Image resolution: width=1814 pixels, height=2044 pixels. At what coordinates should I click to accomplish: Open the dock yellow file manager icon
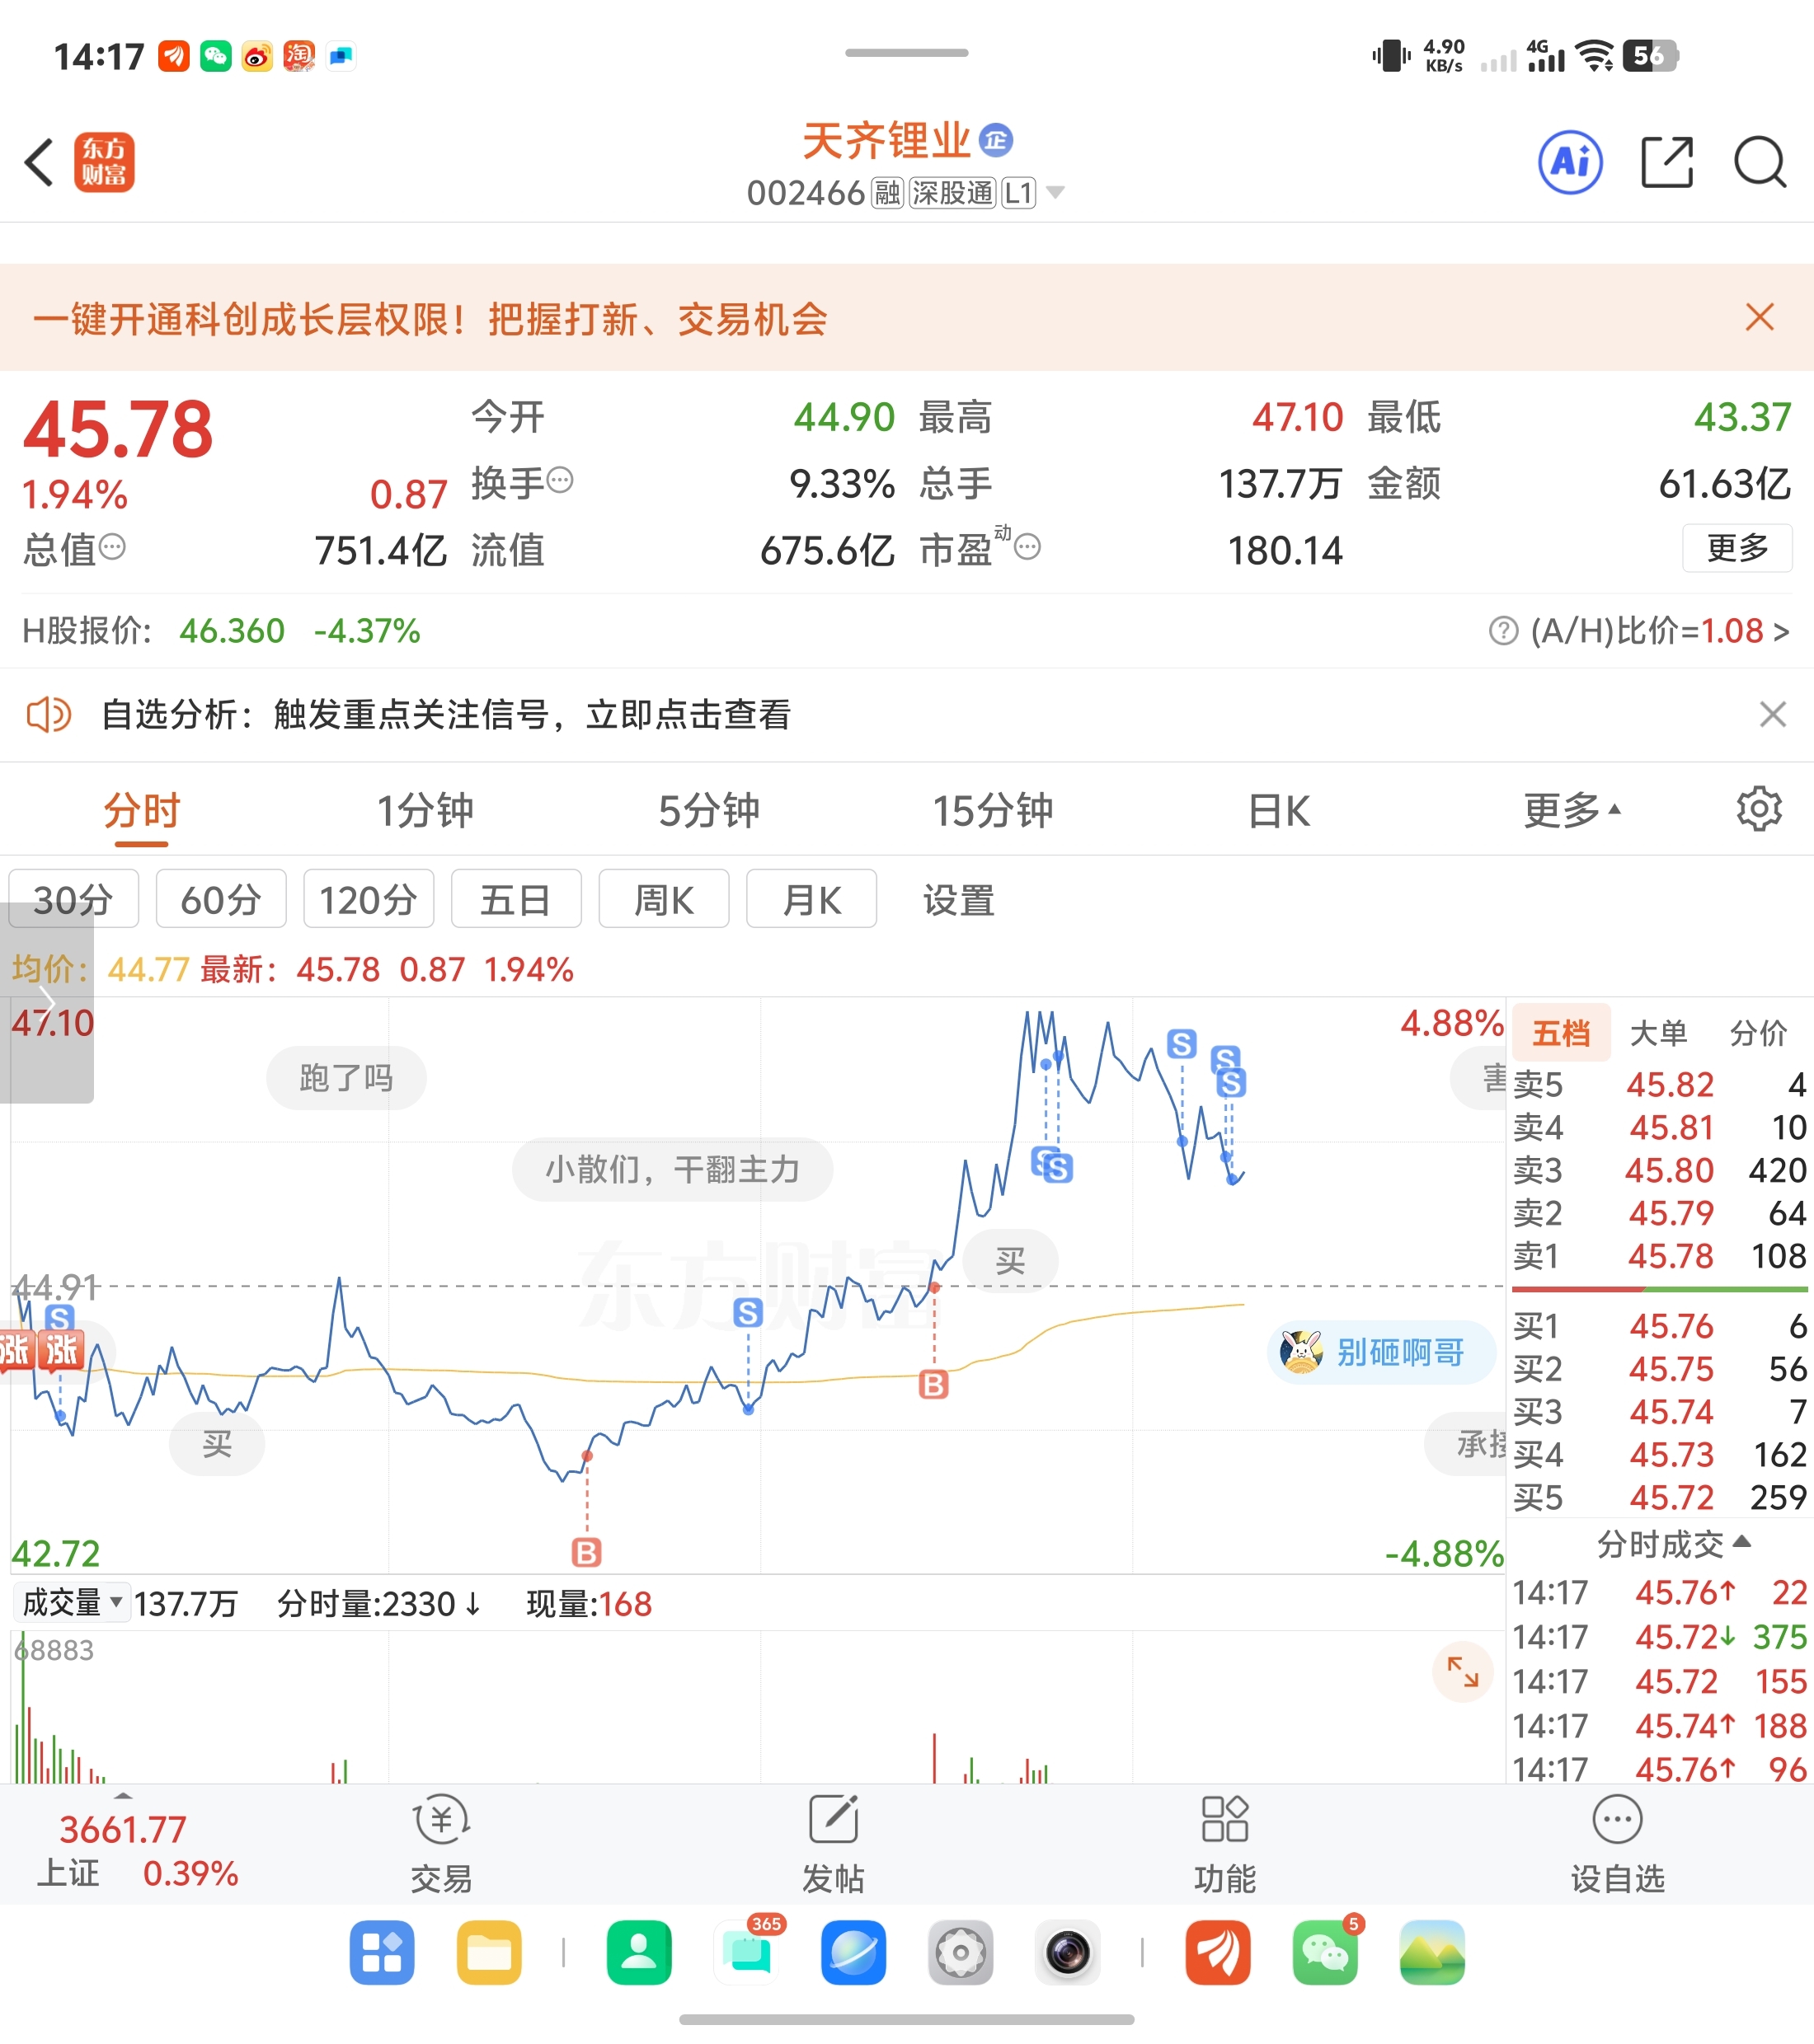click(488, 1952)
